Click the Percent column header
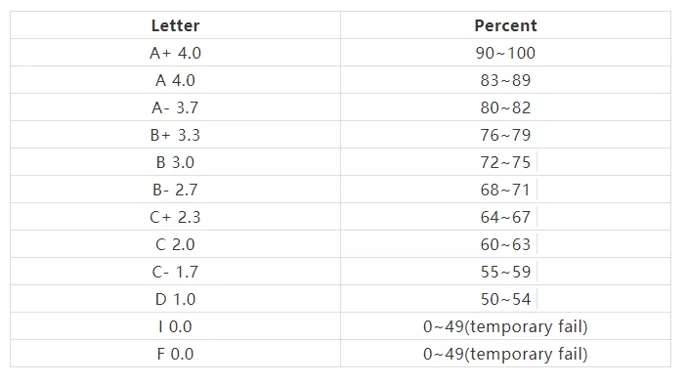The height and width of the screenshot is (384, 687). pos(505,25)
